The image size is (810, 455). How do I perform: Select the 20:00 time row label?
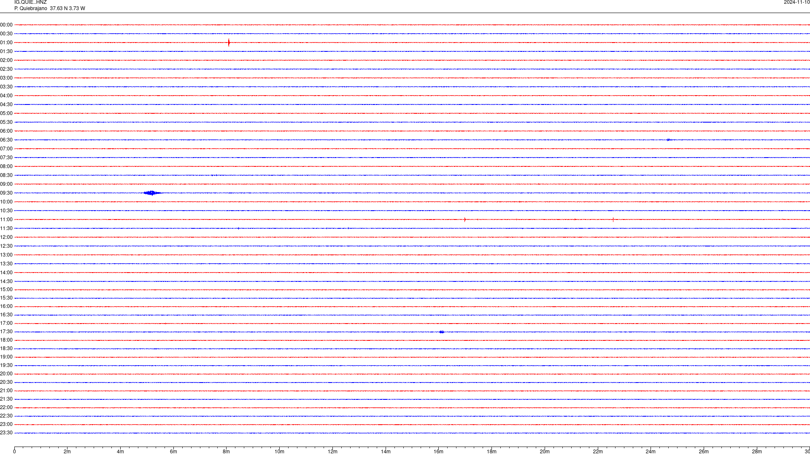[6, 374]
